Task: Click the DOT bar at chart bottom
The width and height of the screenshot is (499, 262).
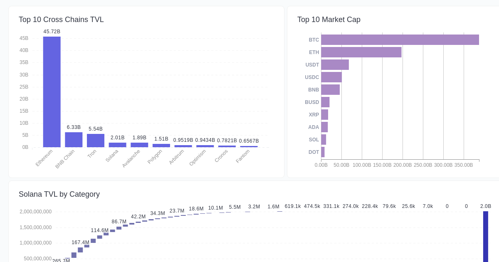Action: [x=323, y=152]
